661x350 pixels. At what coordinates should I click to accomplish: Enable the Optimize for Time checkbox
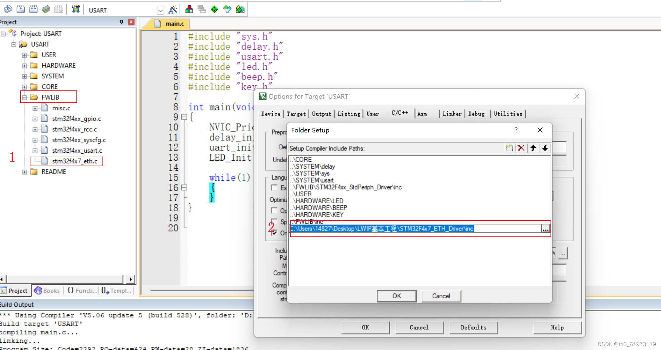point(274,211)
